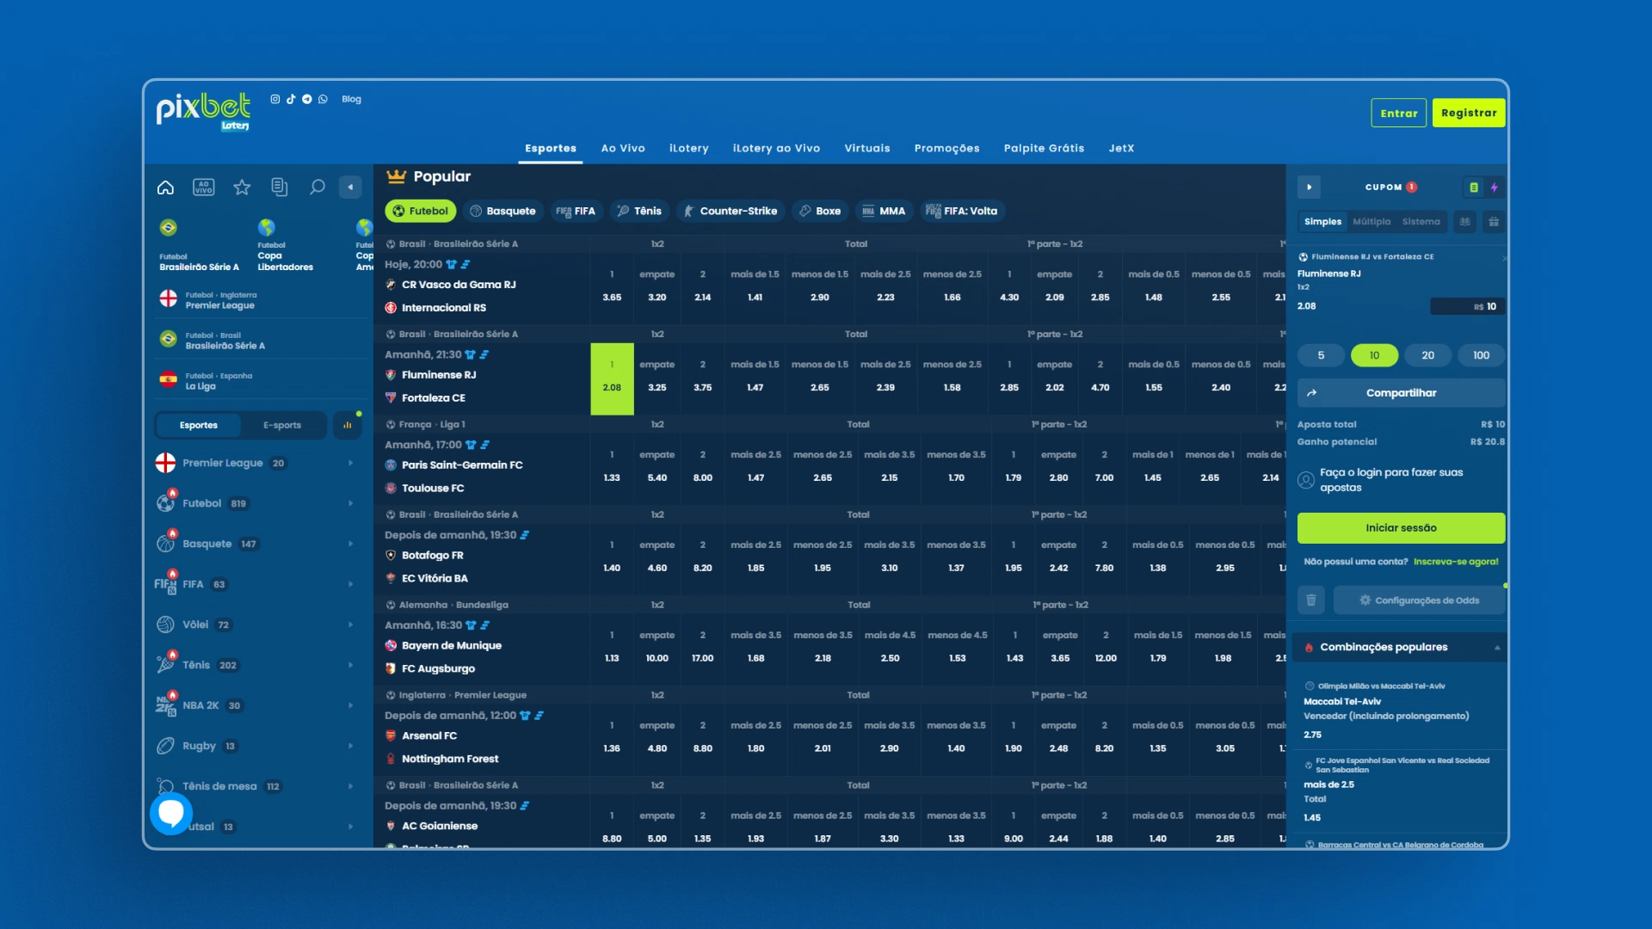Enable quick bet lightning icon
This screenshot has height=929, width=1652.
1495,187
